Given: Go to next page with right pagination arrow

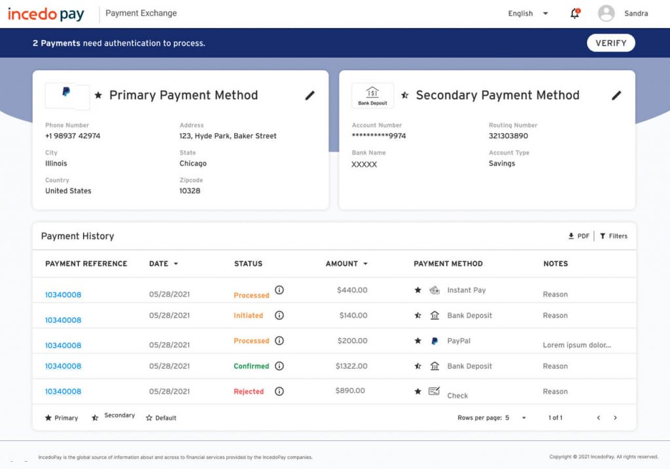Looking at the screenshot, I should click(616, 417).
